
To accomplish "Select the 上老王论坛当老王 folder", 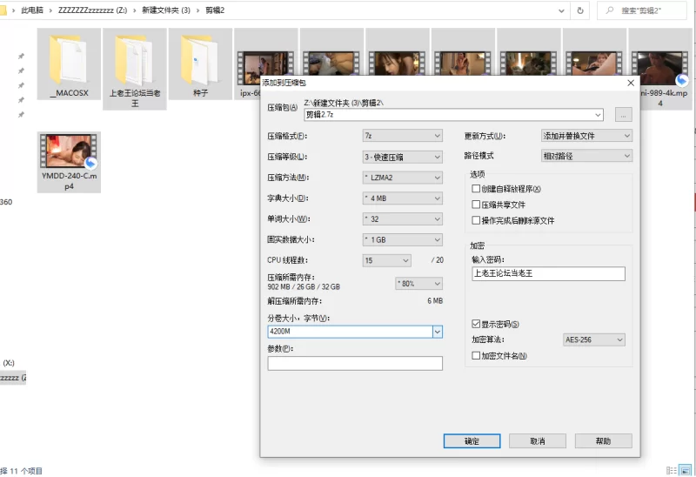I will tap(135, 69).
